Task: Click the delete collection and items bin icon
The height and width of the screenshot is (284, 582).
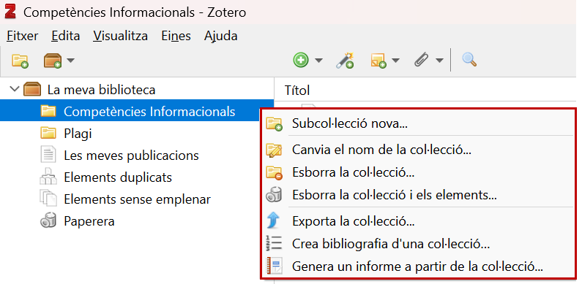Action: click(x=275, y=194)
